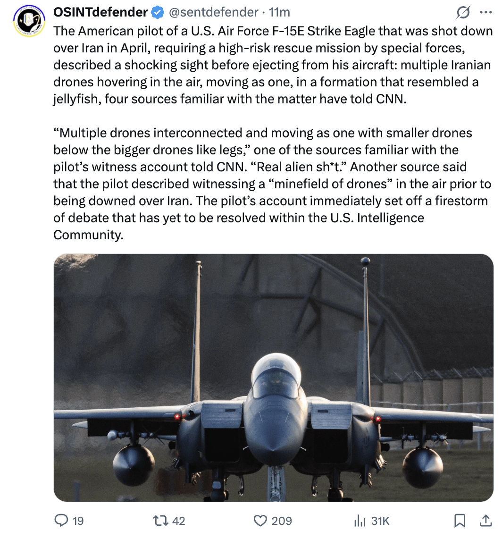Open the reply icon with 19 comments
Viewport: 502px width, 539px height.
(x=61, y=521)
